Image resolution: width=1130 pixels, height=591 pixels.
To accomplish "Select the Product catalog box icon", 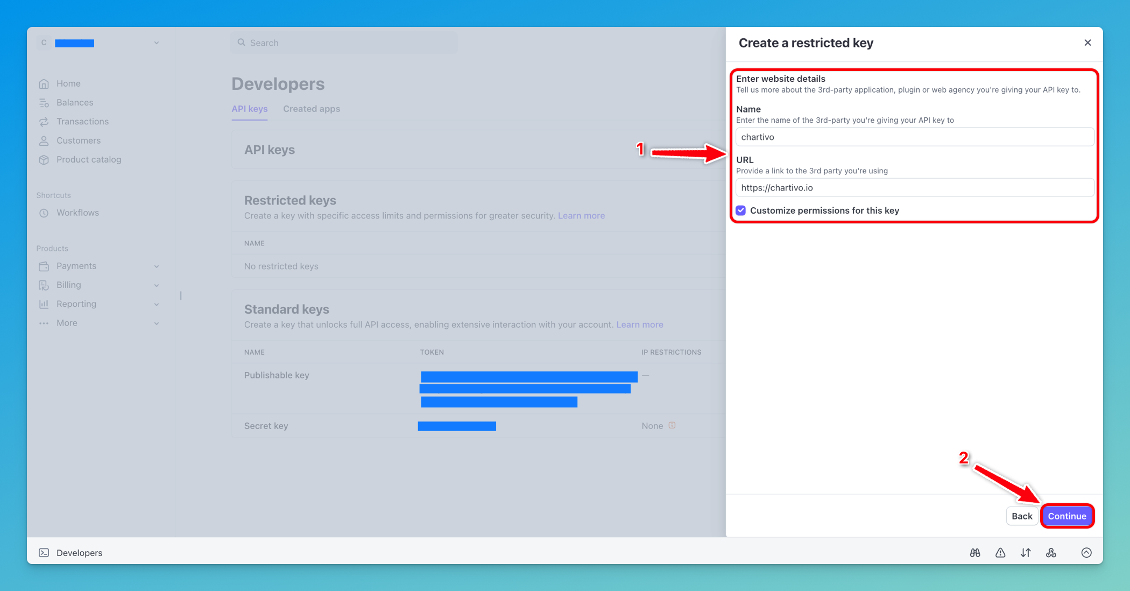I will pos(44,159).
